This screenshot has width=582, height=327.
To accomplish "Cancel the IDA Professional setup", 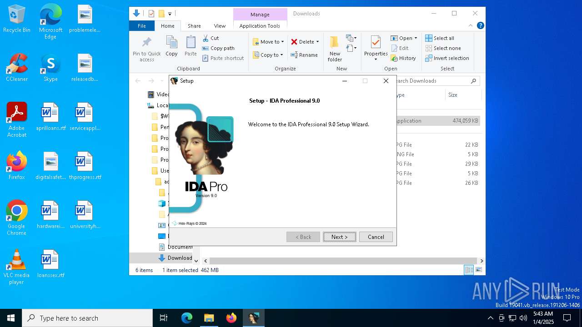I will click(376, 237).
